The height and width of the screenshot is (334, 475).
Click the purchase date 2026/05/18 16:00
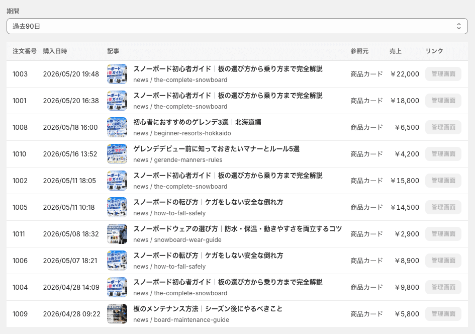70,127
